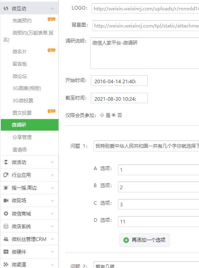
Task: Expand the 微粉丝管理CRM section chevron
Action: click(x=52, y=239)
